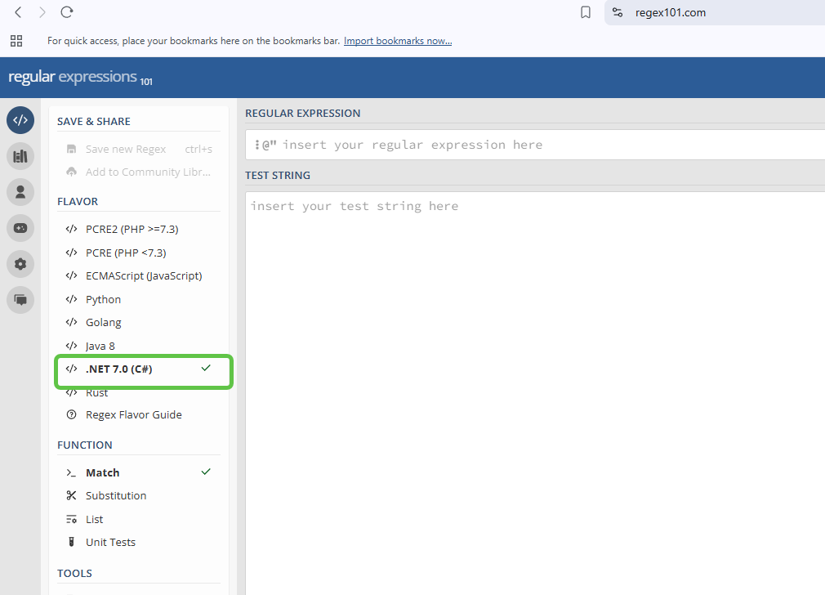Switch to Unit Tests function
Screen dimensions: 825x595
110,543
